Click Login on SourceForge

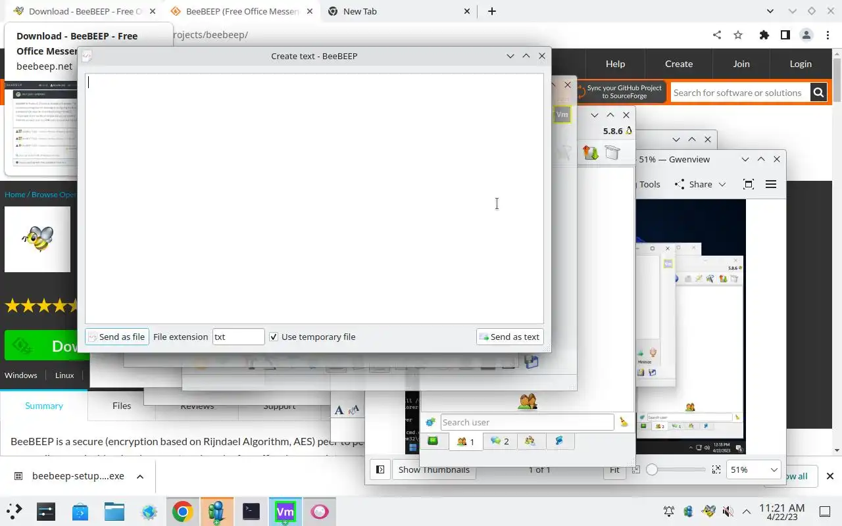[801, 64]
